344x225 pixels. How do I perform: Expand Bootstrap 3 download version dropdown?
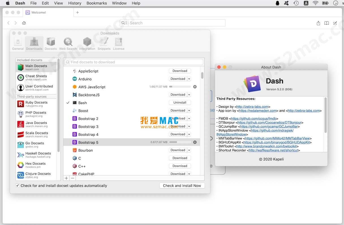(x=189, y=127)
